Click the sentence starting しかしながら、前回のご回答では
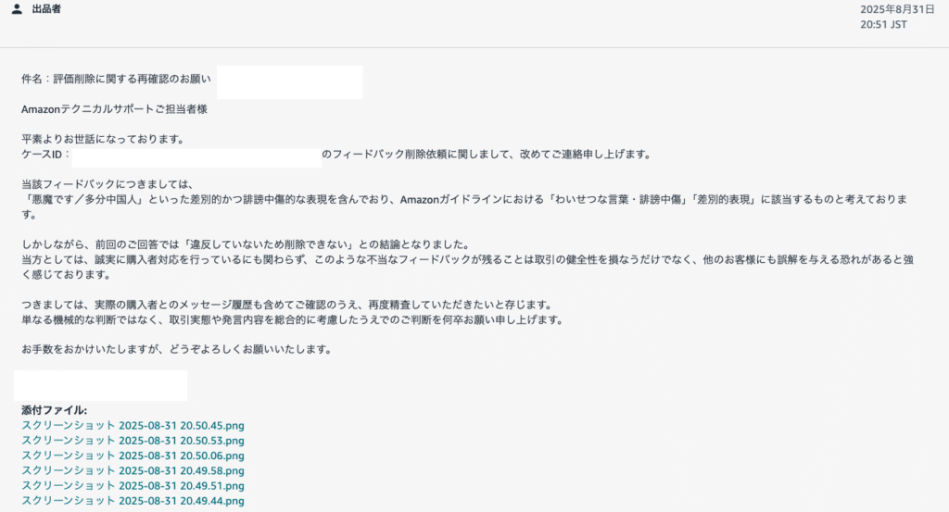 (x=246, y=244)
